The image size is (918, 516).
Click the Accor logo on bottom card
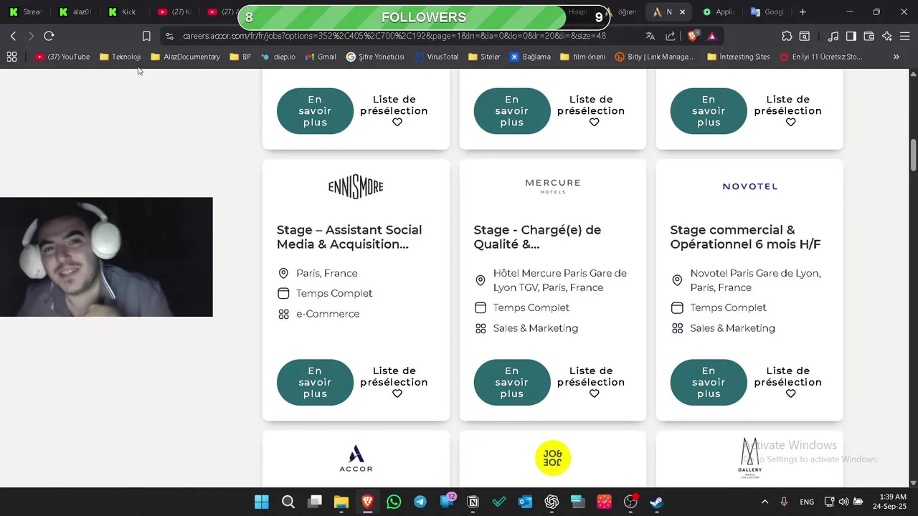coord(356,459)
